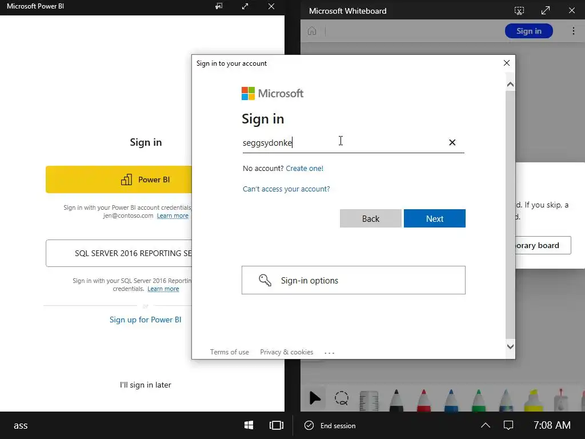Open Terms of use link
The width and height of the screenshot is (585, 439).
pos(229,352)
